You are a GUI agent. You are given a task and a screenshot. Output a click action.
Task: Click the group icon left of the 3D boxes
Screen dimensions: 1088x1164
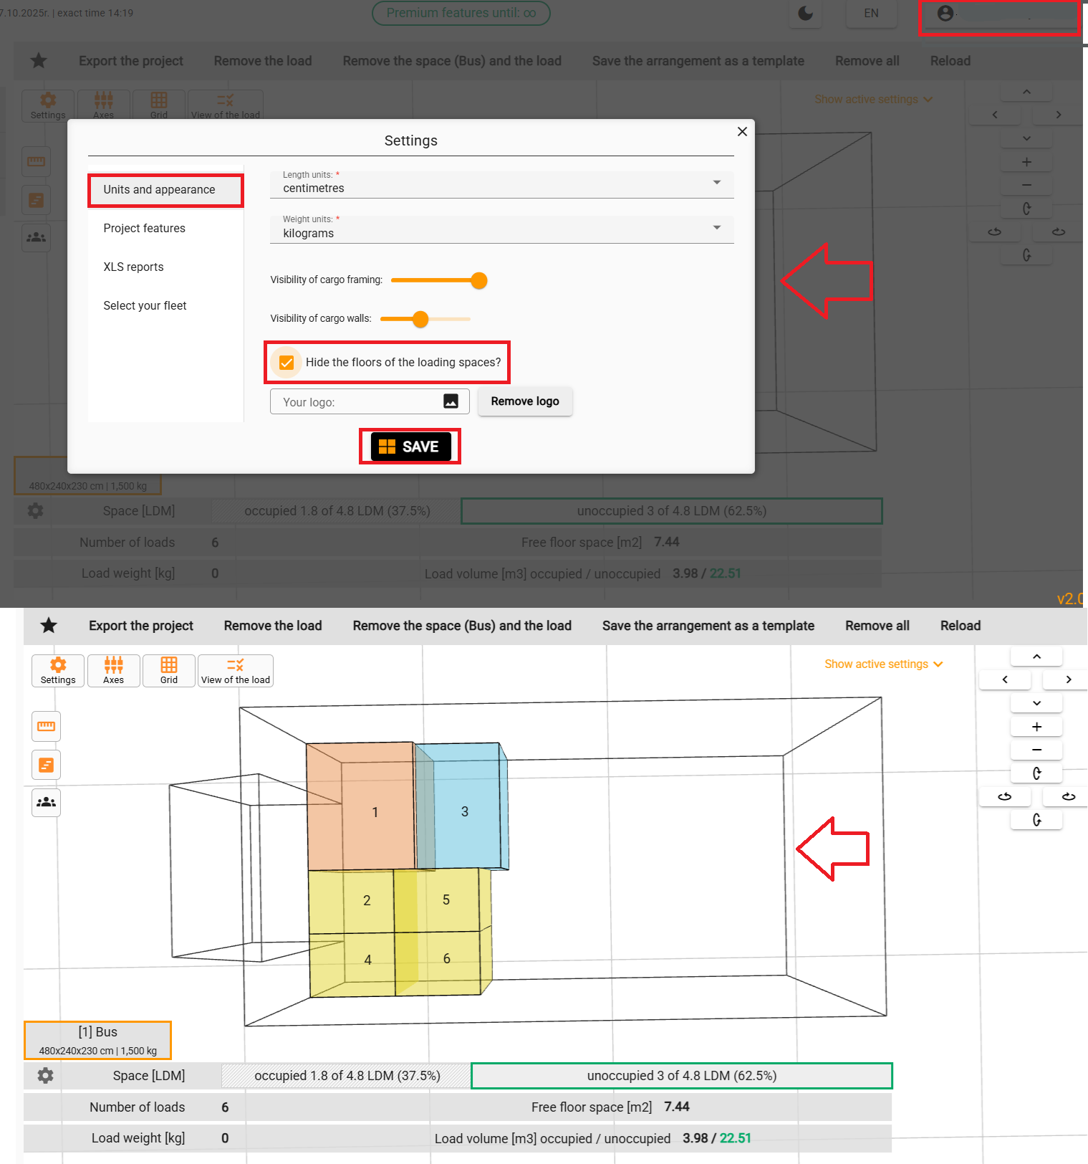point(47,803)
